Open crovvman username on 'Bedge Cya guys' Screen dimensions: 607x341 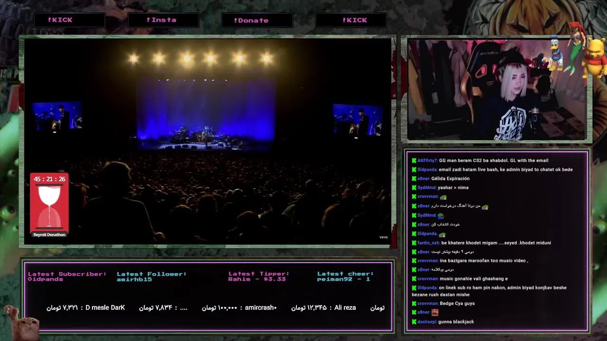coord(428,304)
